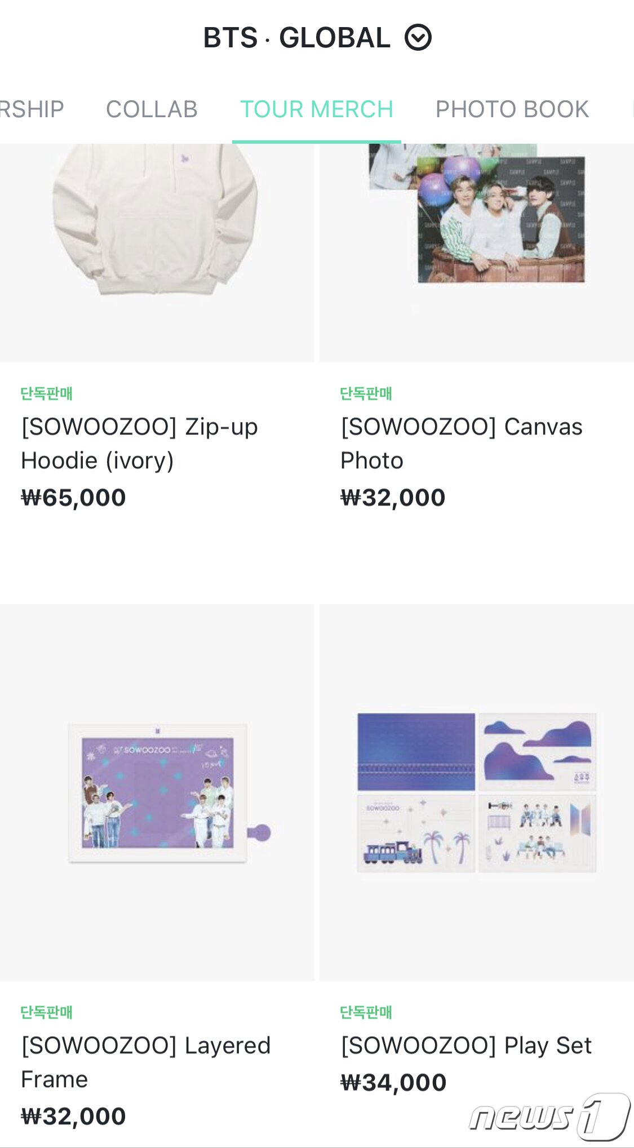The width and height of the screenshot is (634, 1148).
Task: Open the [SOWOOZOO] Canvas Photo title link
Action: [x=462, y=444]
